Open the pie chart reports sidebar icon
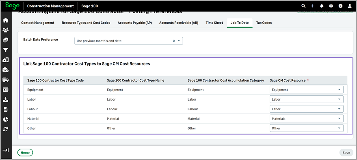This screenshot has width=357, height=160. click(x=5, y=119)
